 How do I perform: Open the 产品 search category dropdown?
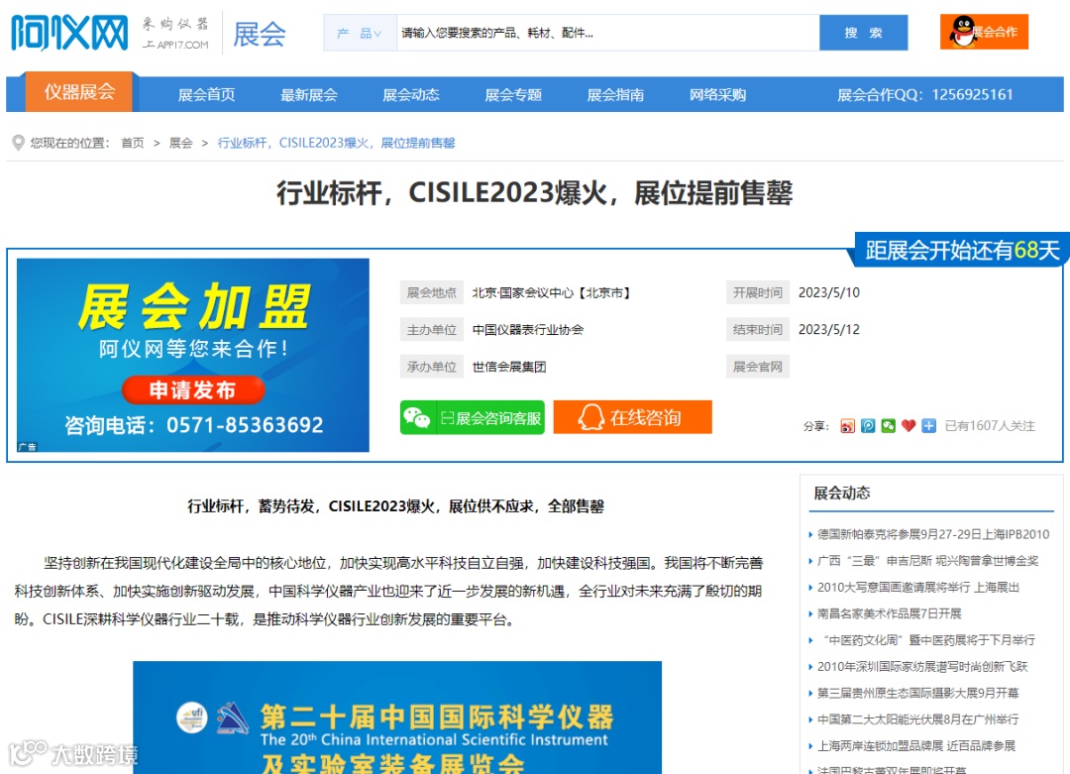(x=360, y=33)
